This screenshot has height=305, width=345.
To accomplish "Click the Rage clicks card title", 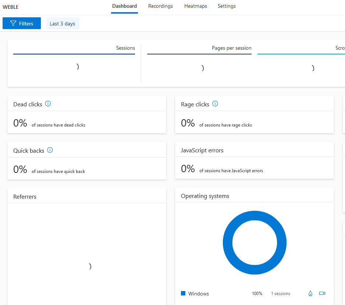I will 195,104.
